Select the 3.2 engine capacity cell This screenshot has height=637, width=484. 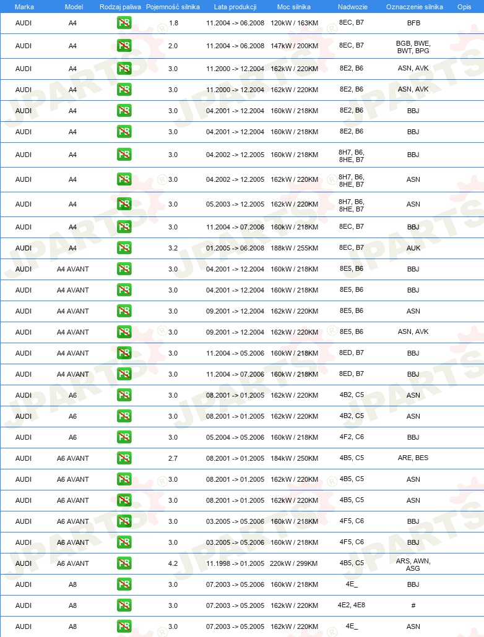pos(173,248)
